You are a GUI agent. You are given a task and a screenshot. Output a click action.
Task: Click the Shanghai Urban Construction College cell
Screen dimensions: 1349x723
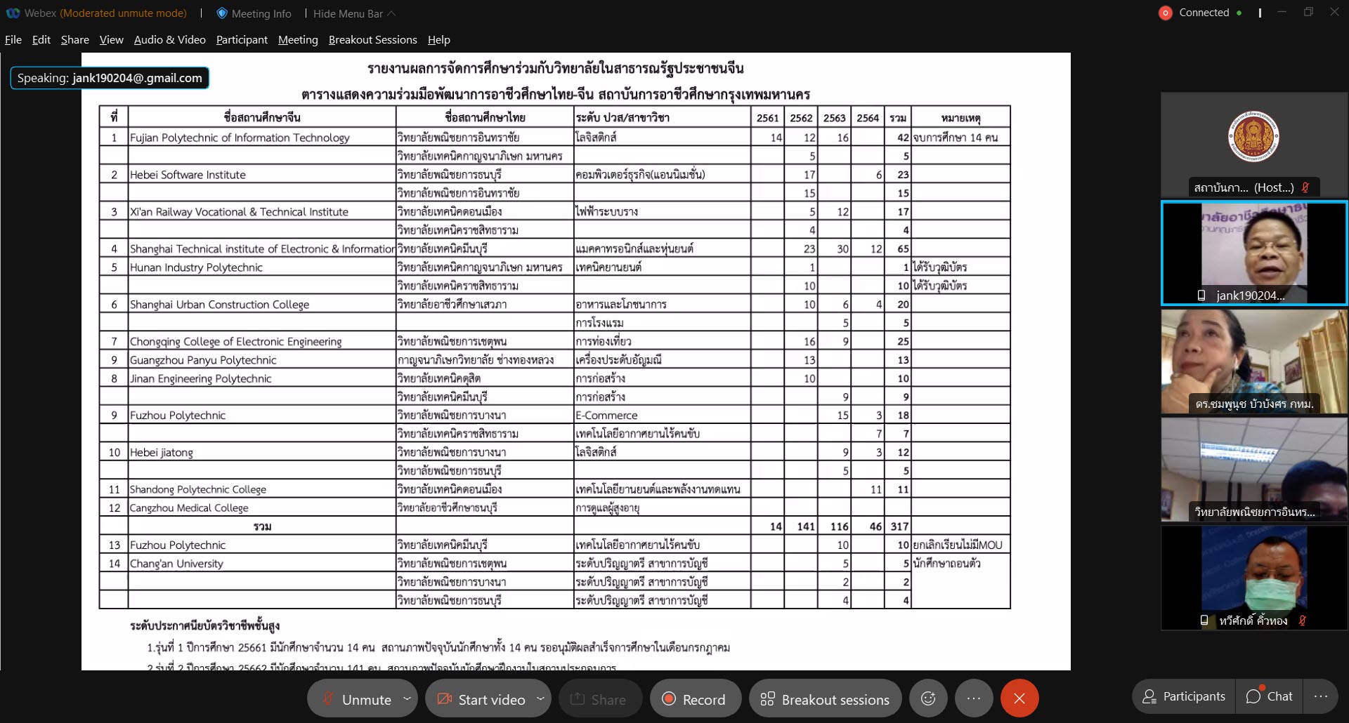(x=262, y=305)
